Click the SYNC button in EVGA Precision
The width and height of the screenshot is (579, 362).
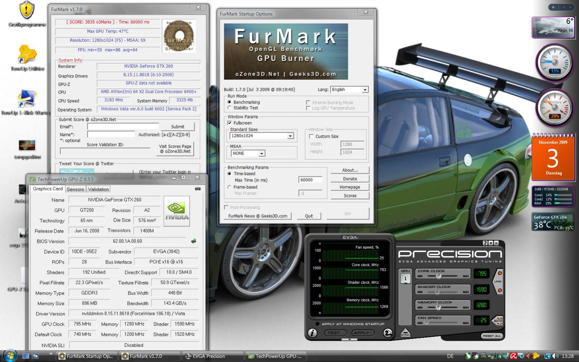click(405, 333)
